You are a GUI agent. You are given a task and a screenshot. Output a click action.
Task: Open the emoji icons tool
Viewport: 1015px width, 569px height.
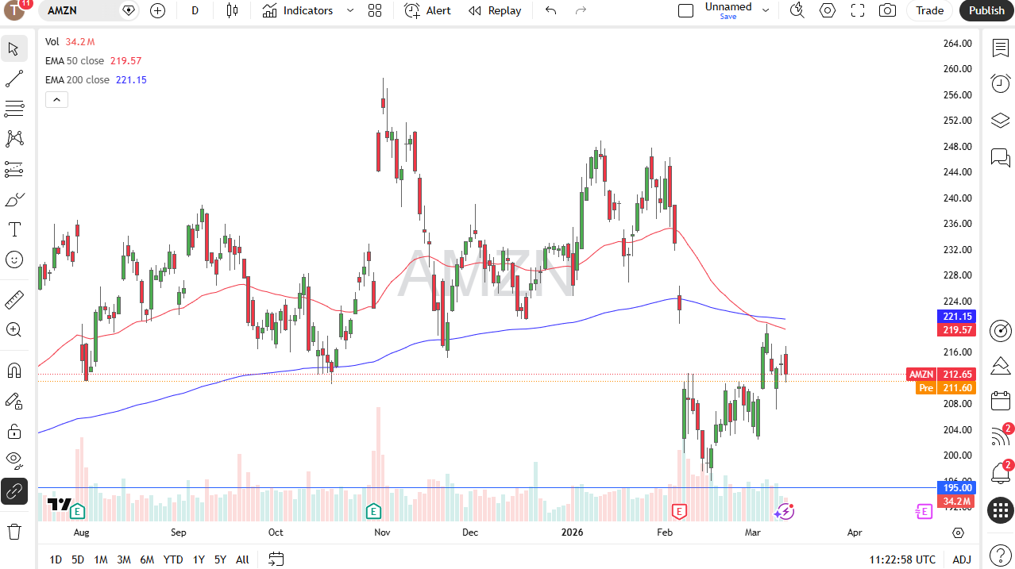pos(14,260)
